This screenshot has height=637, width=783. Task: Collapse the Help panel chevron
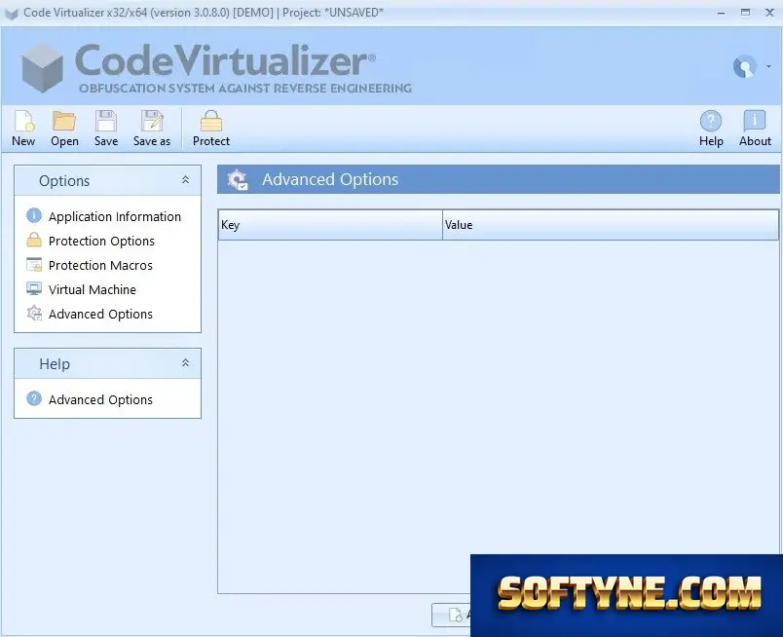(185, 363)
